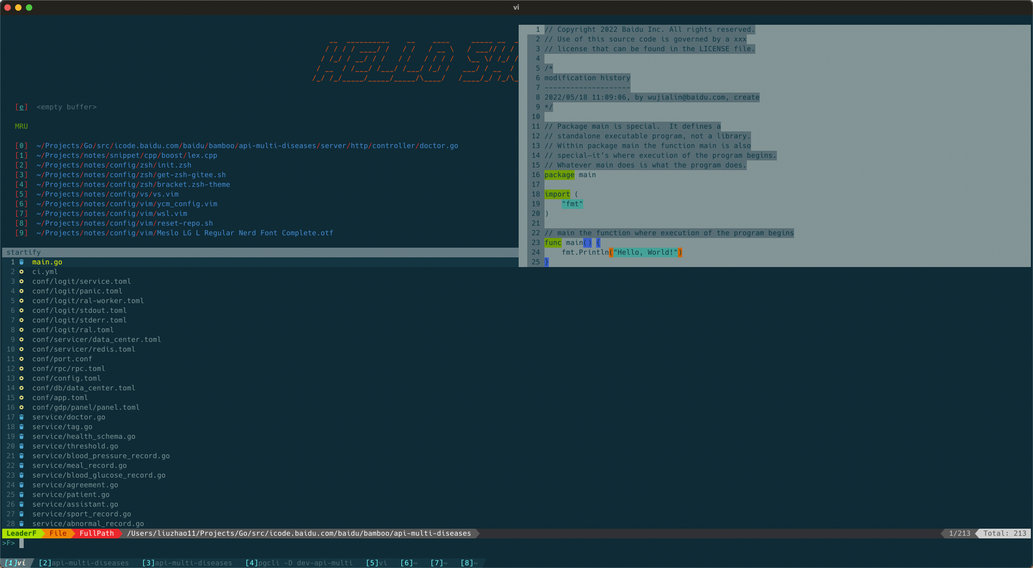Click the gear icon next to conf/rpc/rpc.toml
The image size is (1033, 568).
tap(21, 369)
